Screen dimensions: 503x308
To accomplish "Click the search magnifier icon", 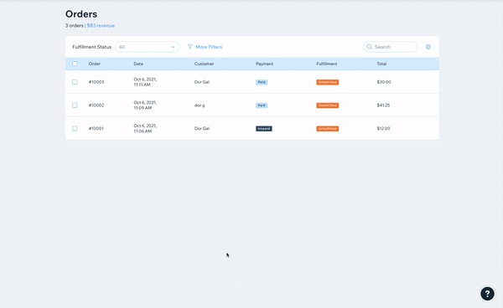I will click(x=369, y=47).
